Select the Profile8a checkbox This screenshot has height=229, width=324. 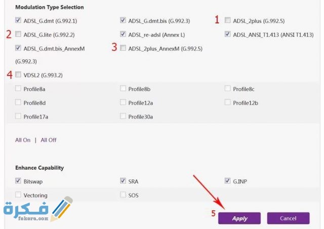pos(19,89)
